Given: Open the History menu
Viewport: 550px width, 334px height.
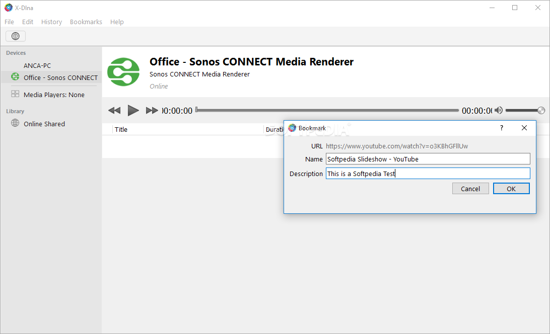Looking at the screenshot, I should 51,22.
